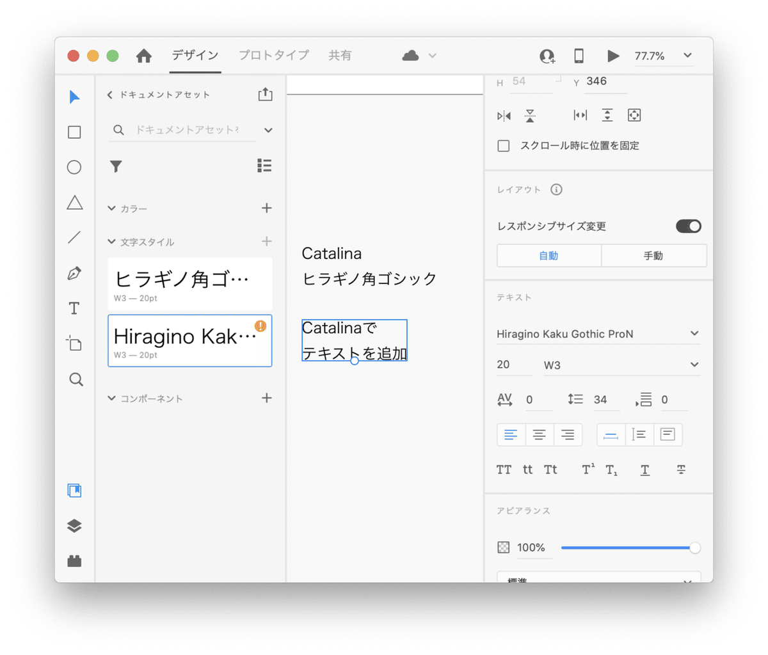This screenshot has height=655, width=768.
Task: Switch to the 共有 tab
Action: click(x=340, y=56)
